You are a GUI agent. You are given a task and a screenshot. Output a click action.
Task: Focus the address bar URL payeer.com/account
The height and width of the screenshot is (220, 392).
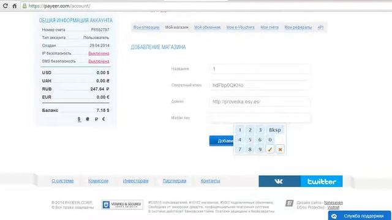point(59,5)
